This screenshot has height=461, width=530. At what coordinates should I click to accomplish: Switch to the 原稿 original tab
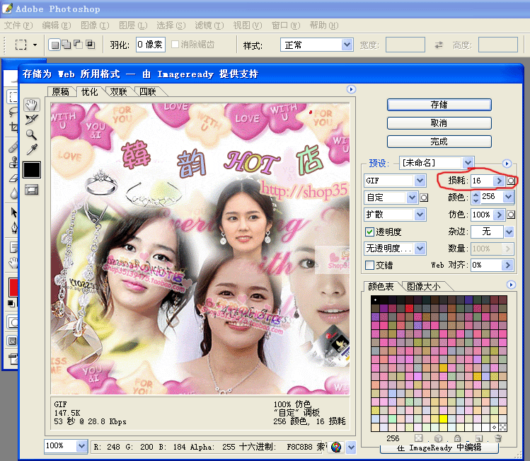(x=61, y=91)
